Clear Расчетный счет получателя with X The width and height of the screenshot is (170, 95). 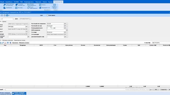click(65, 23)
